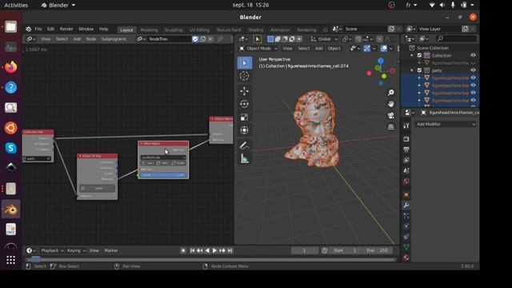The width and height of the screenshot is (512, 288).
Task: Open the Physics properties tab
Action: [406, 226]
